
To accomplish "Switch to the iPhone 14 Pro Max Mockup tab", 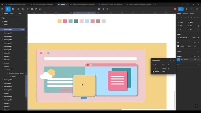I will pos(84,4).
